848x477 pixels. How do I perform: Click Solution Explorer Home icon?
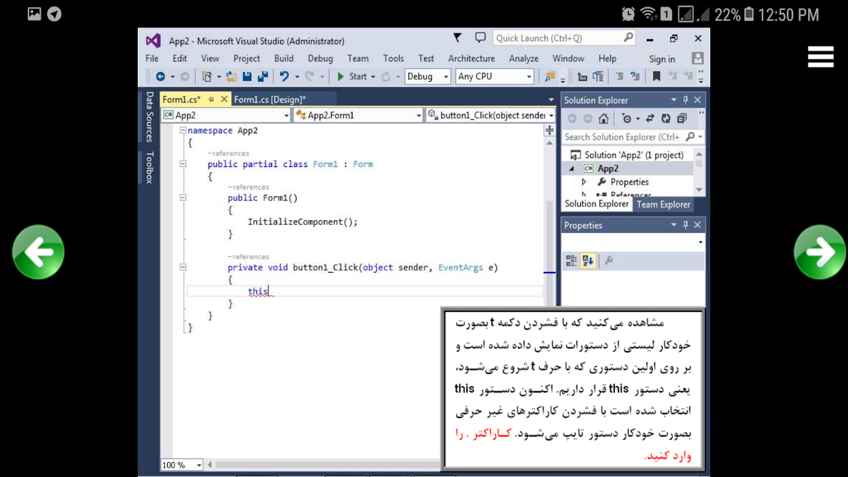[603, 119]
